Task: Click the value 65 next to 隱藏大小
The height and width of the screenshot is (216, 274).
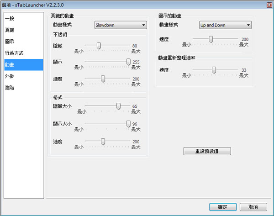Action: click(135, 106)
